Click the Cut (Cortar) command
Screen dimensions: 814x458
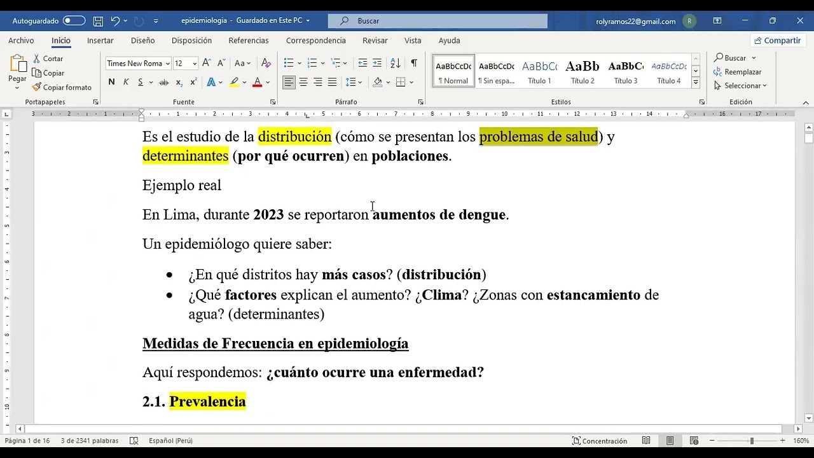(48, 59)
